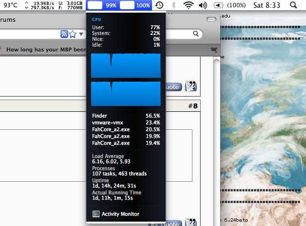This screenshot has height=226, width=306.
Task: Click the FahCore_a2.exe 19.9% row
Action: click(126, 136)
